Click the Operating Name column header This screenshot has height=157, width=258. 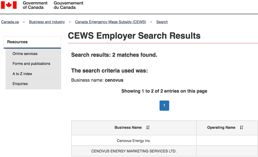(x=227, y=128)
